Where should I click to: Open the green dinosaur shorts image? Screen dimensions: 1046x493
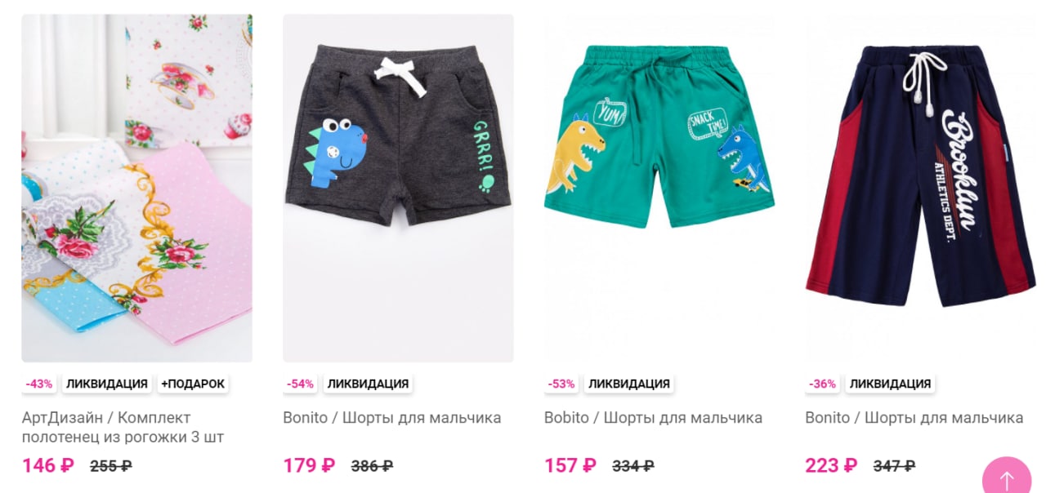point(659,188)
